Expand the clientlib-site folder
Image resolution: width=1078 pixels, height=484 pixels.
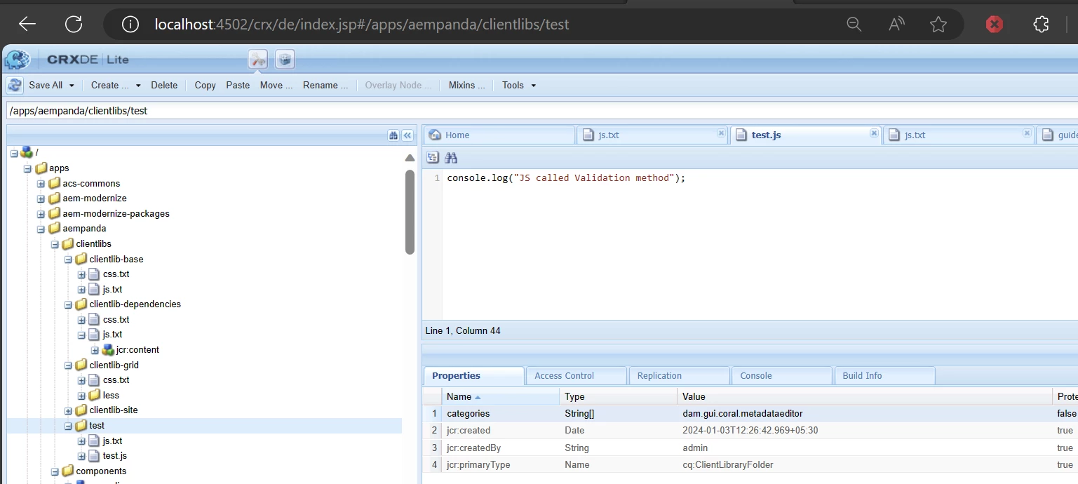(x=68, y=410)
